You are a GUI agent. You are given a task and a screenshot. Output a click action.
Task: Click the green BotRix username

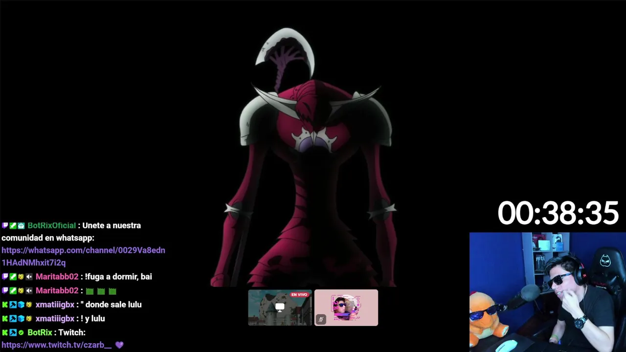coord(40,332)
